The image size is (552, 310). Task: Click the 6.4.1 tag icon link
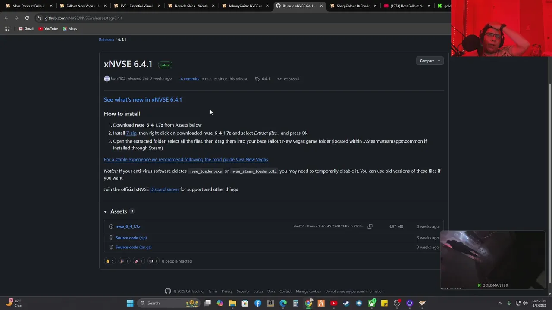263,79
